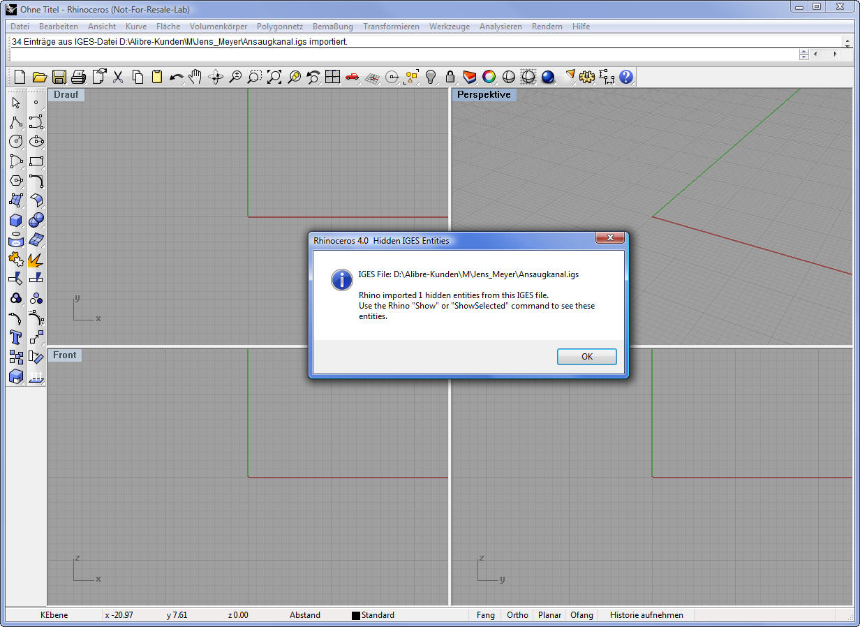Image resolution: width=860 pixels, height=627 pixels.
Task: Select the Polygon tool in left toolbar
Action: coord(16,181)
